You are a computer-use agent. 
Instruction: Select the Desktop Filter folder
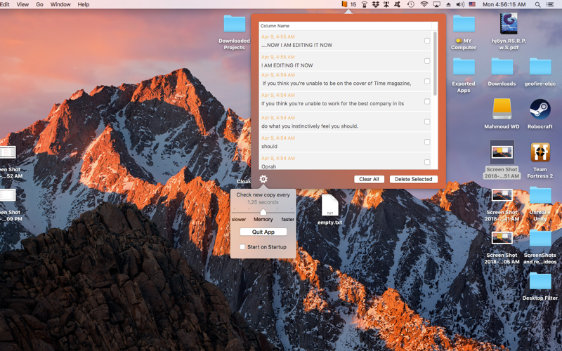[540, 282]
